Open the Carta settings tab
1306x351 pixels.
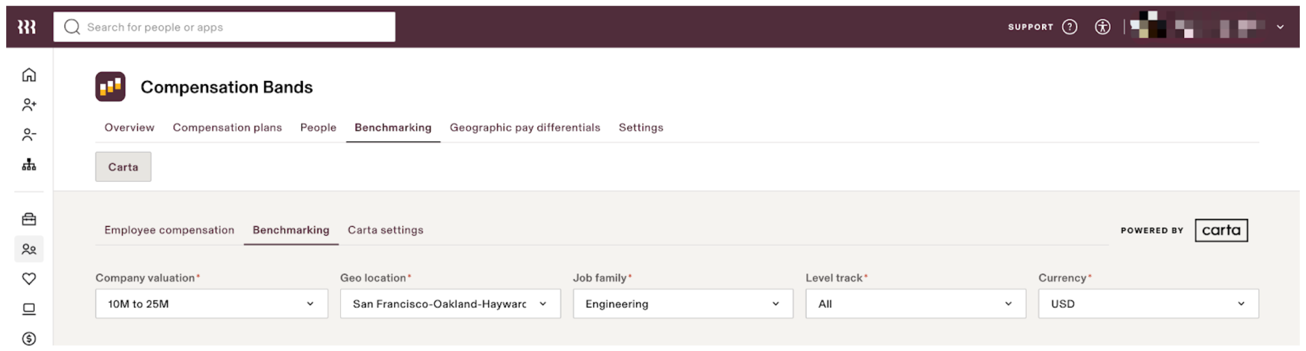[x=385, y=230]
